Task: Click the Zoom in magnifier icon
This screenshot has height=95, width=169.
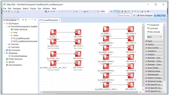Action: tap(111, 11)
